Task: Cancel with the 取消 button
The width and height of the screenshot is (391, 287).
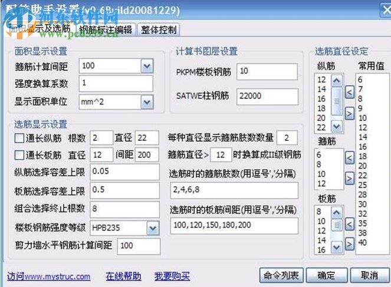Action: (x=369, y=275)
